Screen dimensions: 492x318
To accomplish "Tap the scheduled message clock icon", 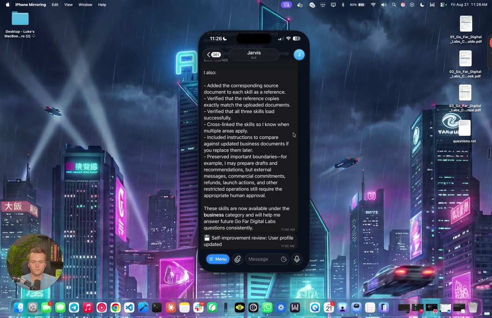I will pyautogui.click(x=284, y=259).
